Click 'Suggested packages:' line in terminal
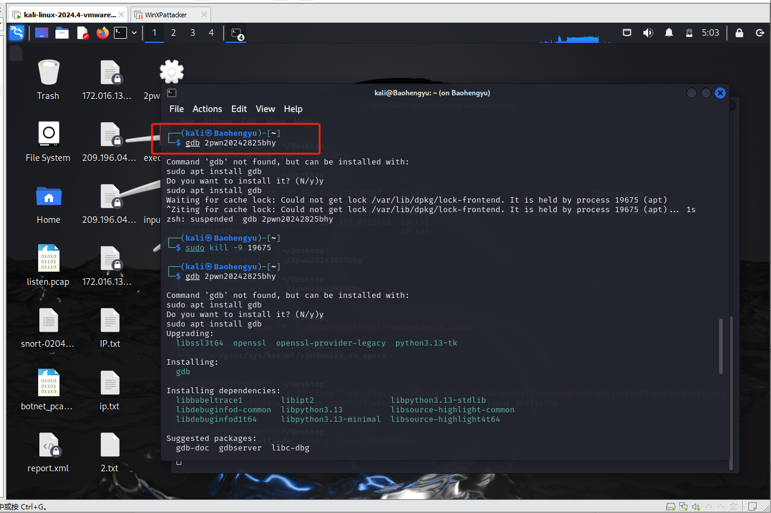Image resolution: width=771 pixels, height=513 pixels. [x=212, y=438]
